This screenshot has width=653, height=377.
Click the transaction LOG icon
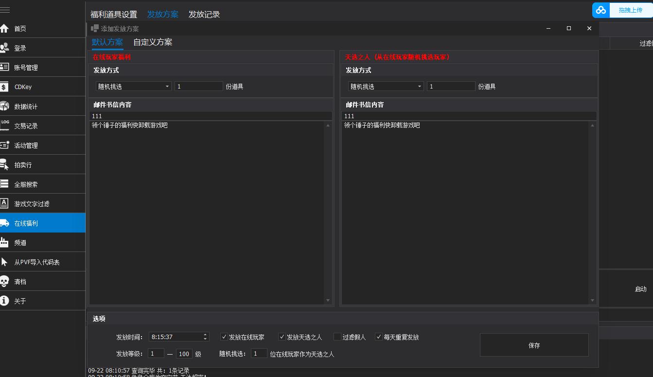[5, 126]
